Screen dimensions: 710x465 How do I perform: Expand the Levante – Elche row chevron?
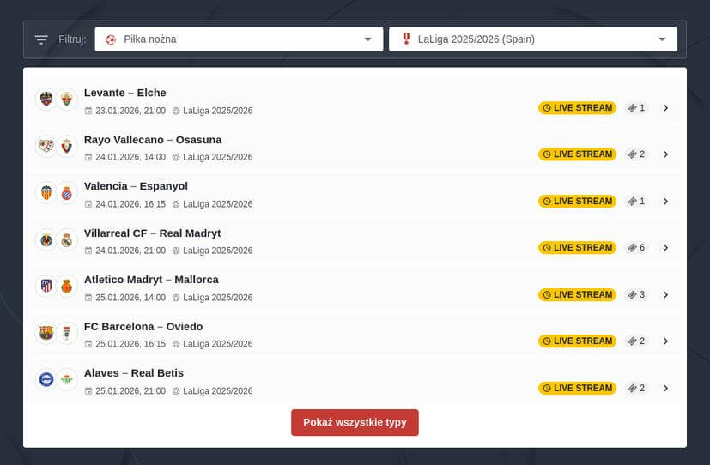coord(665,107)
